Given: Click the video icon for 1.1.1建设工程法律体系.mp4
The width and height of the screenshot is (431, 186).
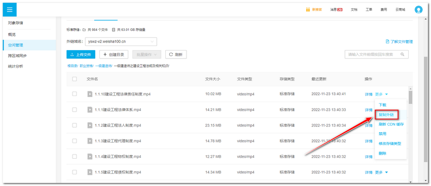Looking at the screenshot, I should pyautogui.click(x=90, y=110).
